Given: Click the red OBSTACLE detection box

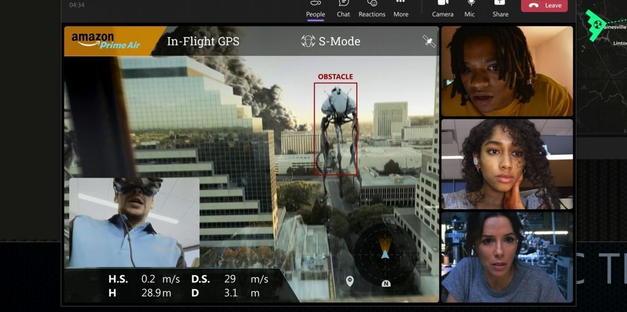Looking at the screenshot, I should [335, 128].
